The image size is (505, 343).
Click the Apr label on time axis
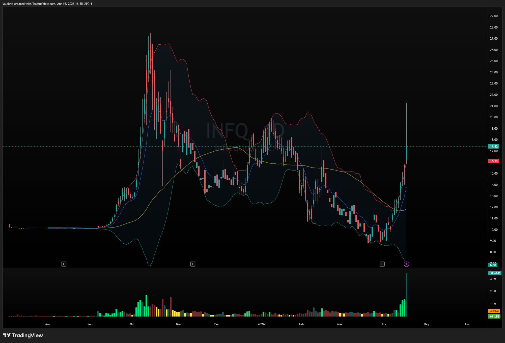point(384,324)
